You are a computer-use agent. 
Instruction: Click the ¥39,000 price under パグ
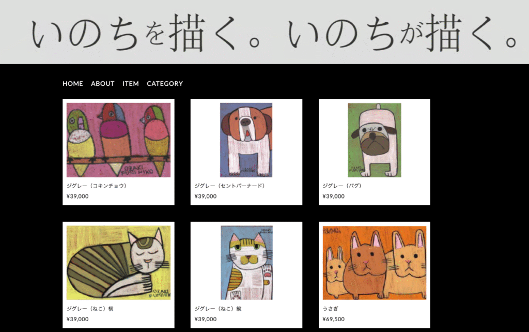(333, 196)
